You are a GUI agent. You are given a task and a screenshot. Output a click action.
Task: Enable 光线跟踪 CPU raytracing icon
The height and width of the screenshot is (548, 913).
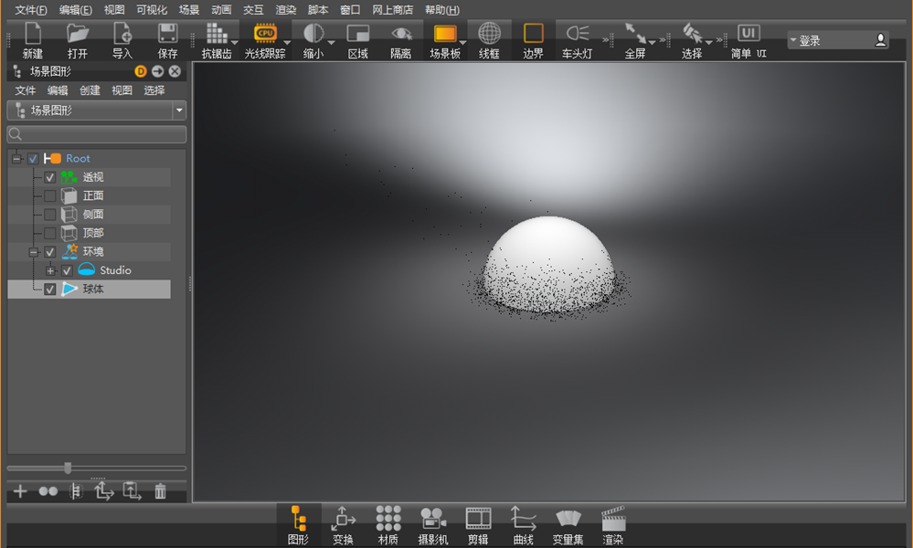click(x=265, y=33)
